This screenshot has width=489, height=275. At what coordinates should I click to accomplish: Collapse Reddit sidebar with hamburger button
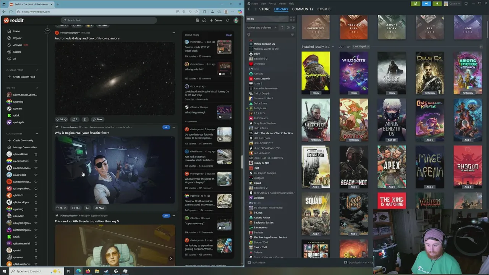point(47,31)
